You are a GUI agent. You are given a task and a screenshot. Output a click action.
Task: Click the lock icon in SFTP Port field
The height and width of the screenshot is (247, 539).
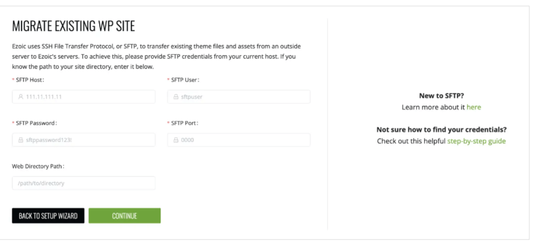click(176, 140)
